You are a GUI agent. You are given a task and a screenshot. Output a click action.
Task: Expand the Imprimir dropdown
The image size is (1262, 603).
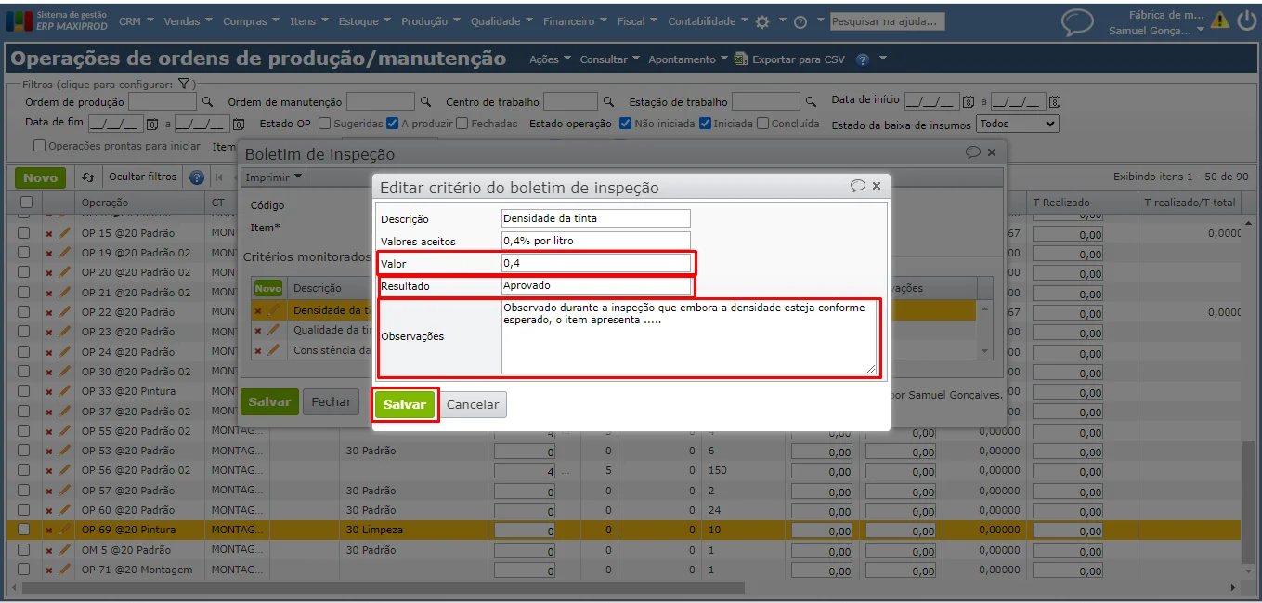tap(274, 177)
